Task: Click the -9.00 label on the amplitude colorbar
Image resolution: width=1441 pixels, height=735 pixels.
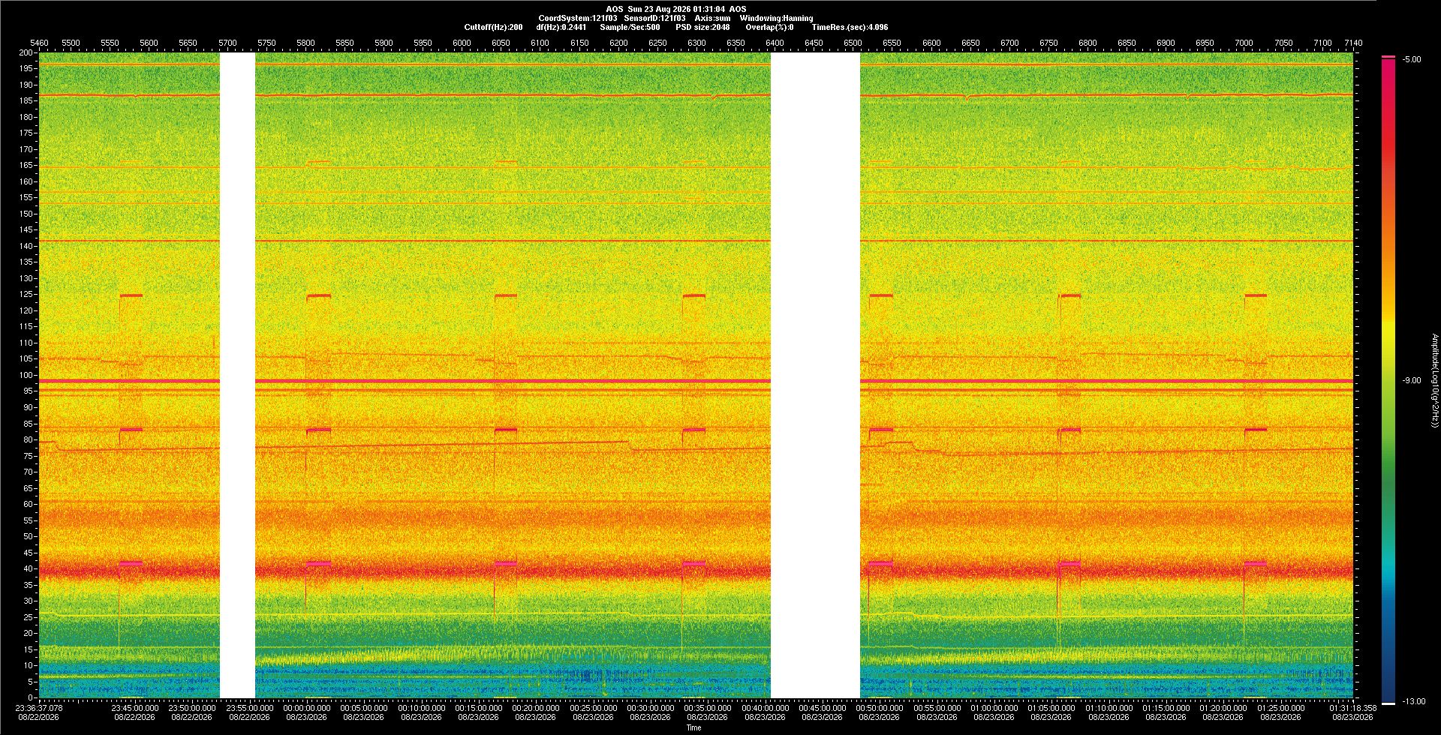Action: [x=1412, y=380]
